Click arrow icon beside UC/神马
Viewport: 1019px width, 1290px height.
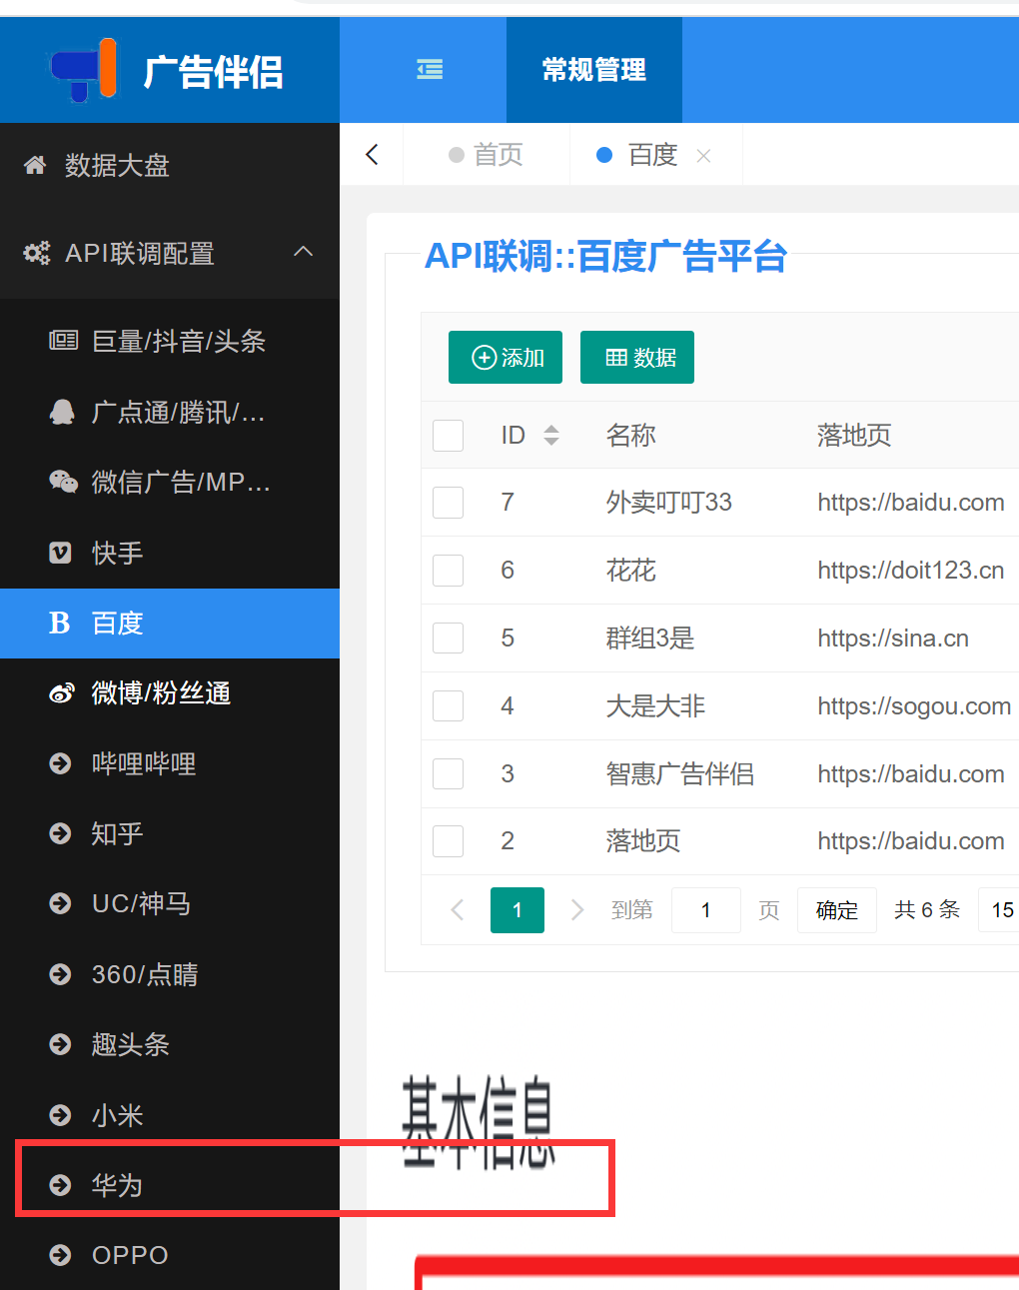click(x=61, y=903)
